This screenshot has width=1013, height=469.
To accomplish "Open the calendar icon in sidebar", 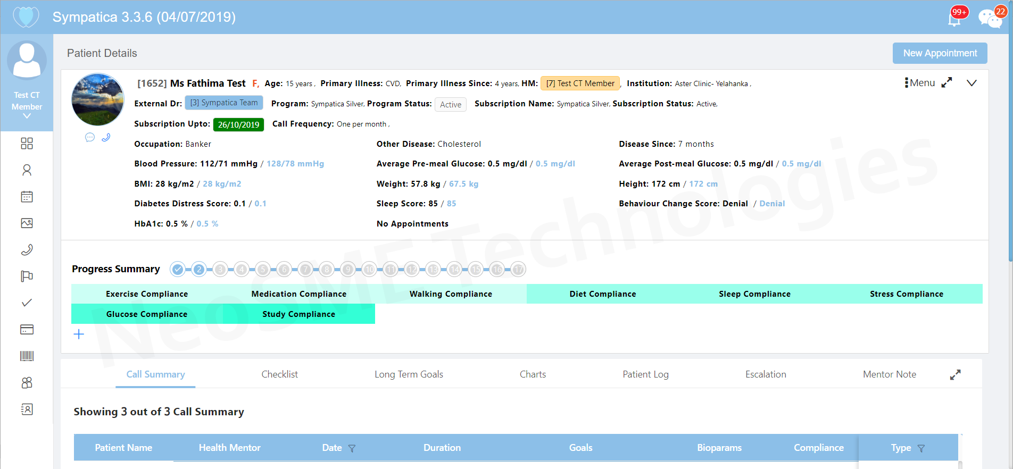I will click(27, 197).
